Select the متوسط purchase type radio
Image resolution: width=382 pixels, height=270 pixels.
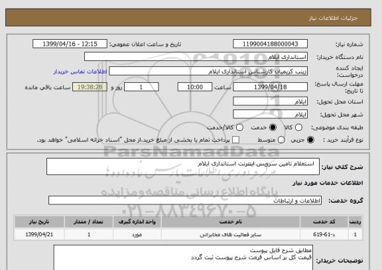coord(281,140)
